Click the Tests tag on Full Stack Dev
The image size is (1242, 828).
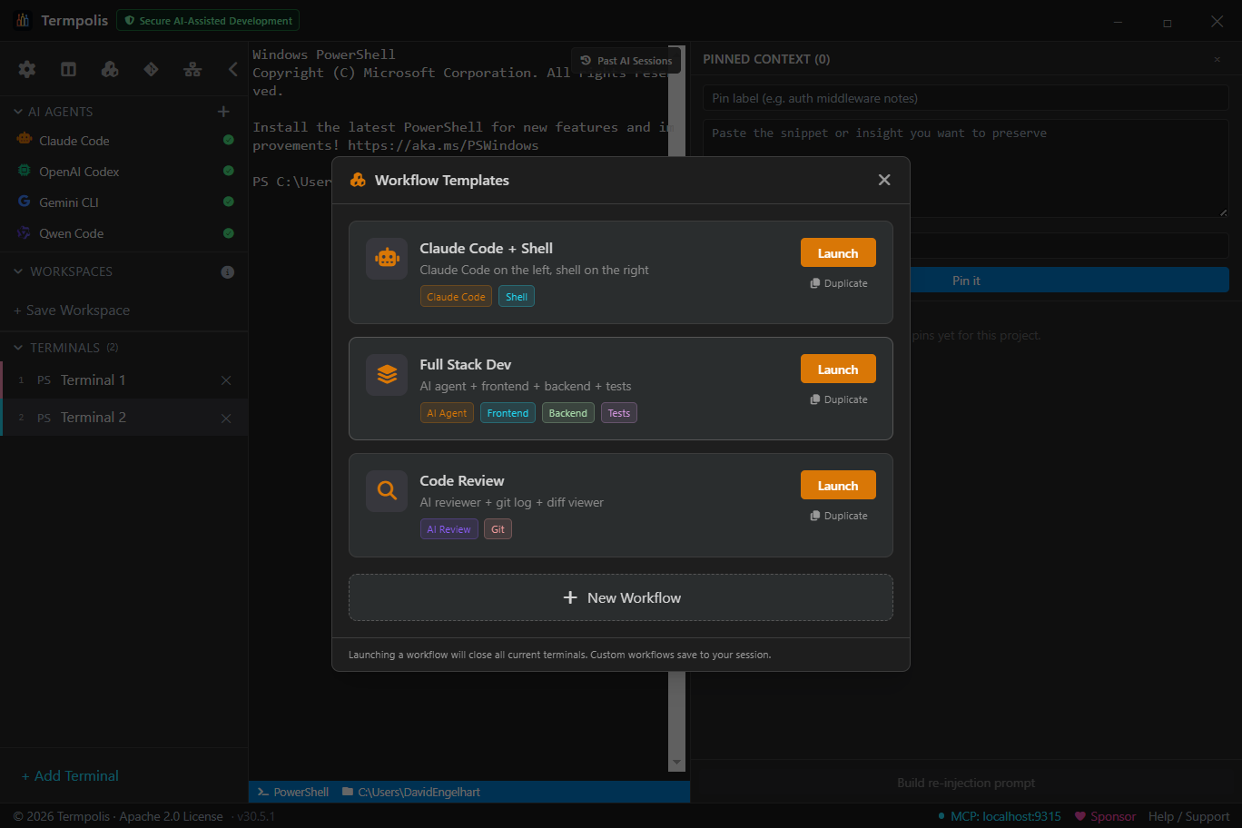(x=619, y=413)
